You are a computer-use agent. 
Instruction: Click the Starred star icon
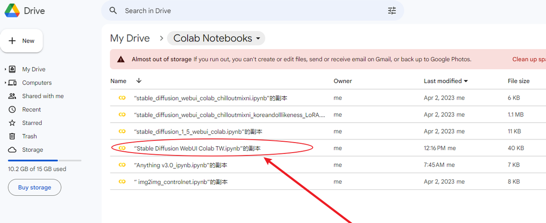point(13,123)
